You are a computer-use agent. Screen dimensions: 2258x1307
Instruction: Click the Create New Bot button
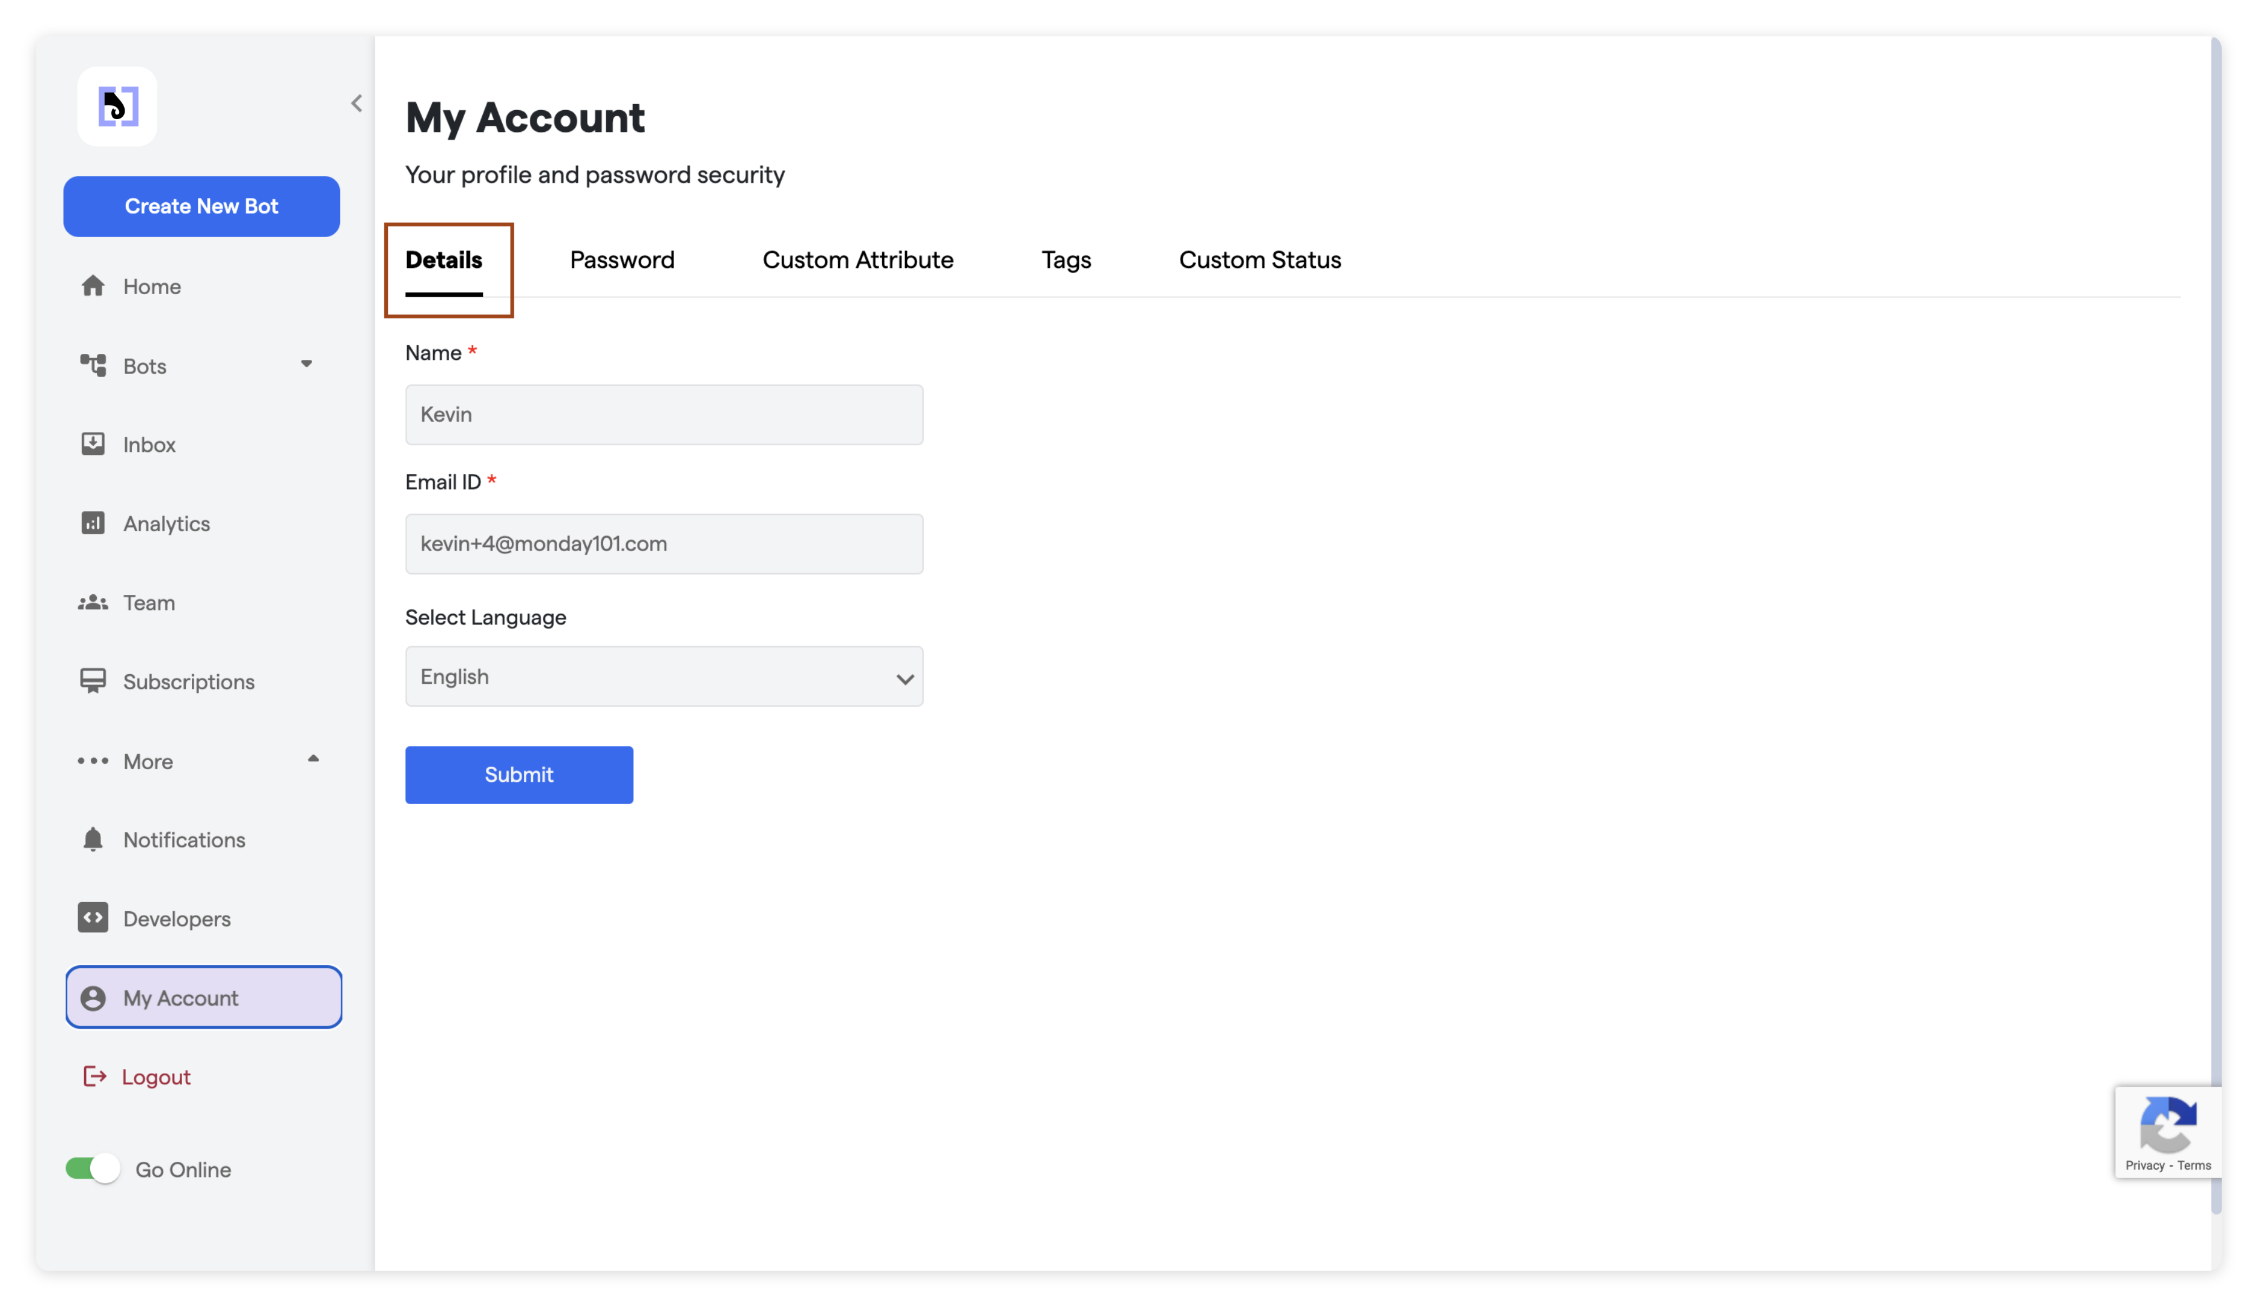pyautogui.click(x=201, y=206)
